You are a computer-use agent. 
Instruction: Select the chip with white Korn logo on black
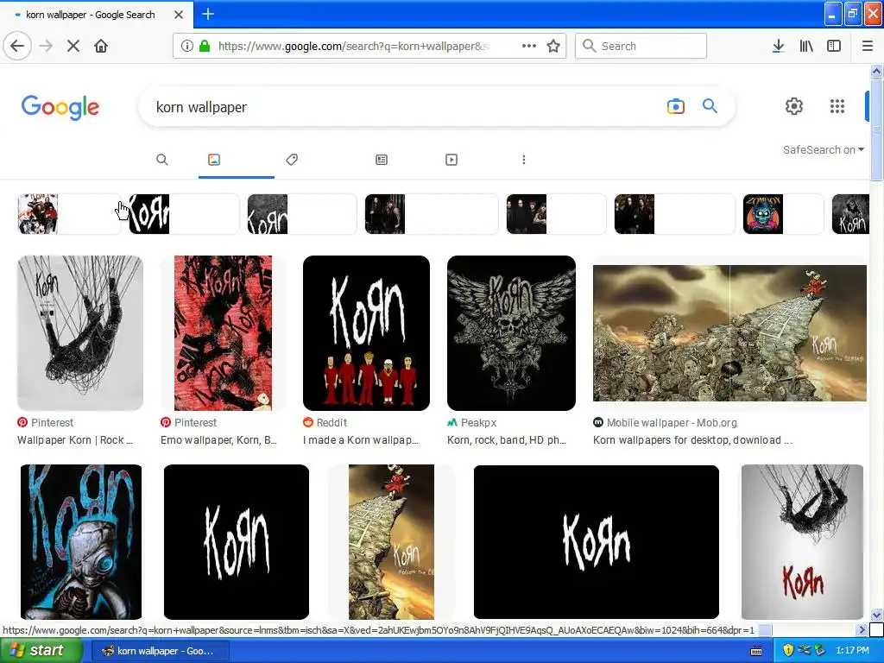pyautogui.click(x=185, y=214)
